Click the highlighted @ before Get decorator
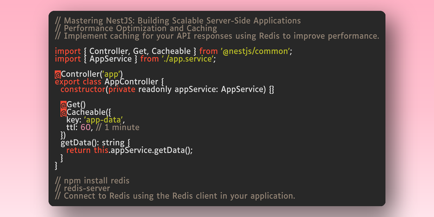Viewport: 434px width, 217px height. tap(63, 105)
